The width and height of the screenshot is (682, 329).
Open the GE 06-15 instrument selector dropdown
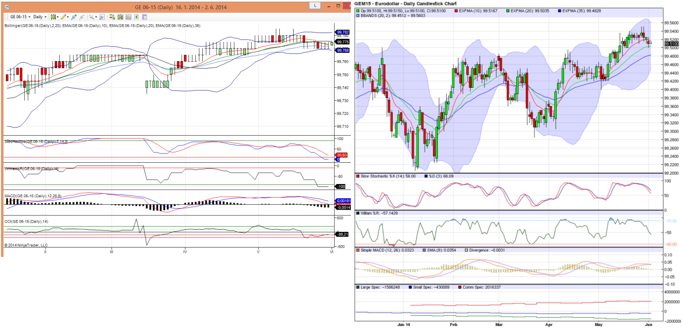[20, 17]
